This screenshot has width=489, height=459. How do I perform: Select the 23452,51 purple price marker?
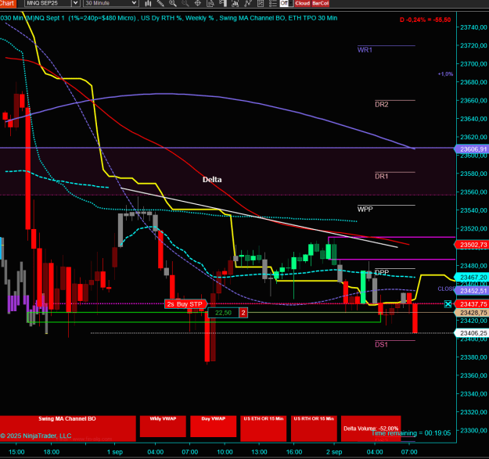[x=472, y=290]
